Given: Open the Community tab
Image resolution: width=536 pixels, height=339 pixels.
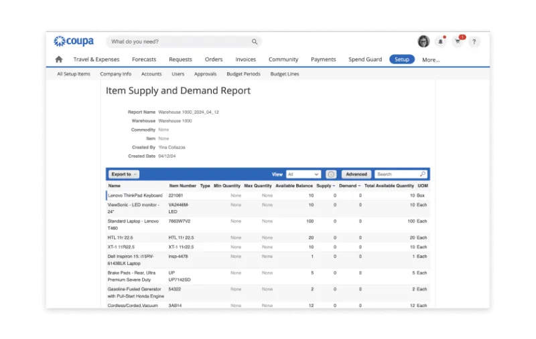Looking at the screenshot, I should [x=283, y=60].
